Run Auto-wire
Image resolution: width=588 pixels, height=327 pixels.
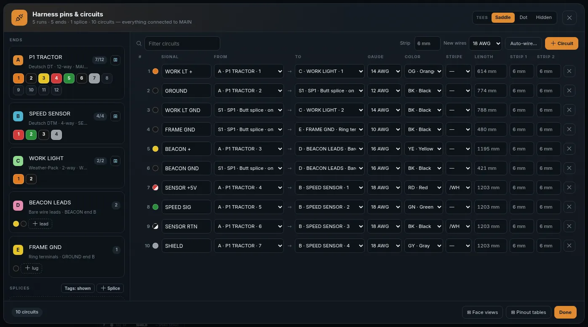524,43
